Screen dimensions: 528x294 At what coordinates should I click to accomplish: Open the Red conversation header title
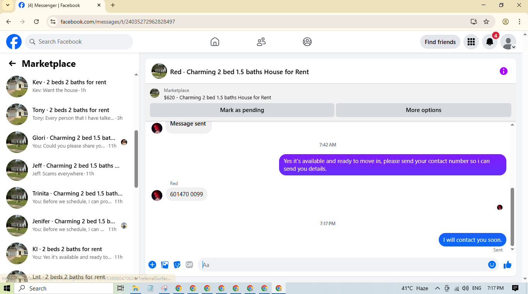click(x=239, y=72)
